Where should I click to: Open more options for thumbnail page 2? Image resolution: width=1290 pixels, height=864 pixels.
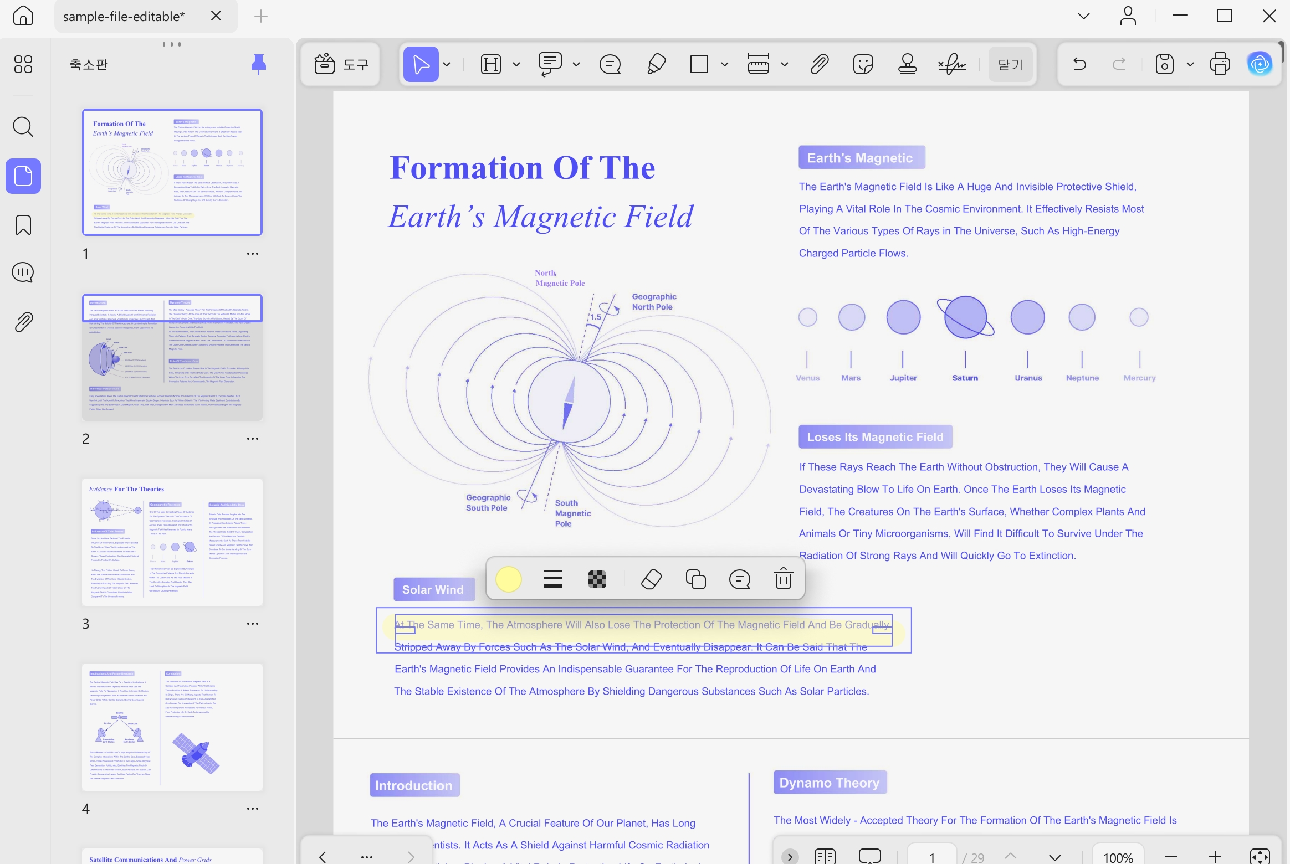(253, 439)
